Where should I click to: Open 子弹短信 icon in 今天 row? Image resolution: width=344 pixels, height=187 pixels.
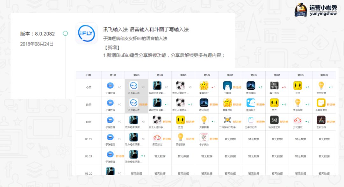tap(110, 86)
